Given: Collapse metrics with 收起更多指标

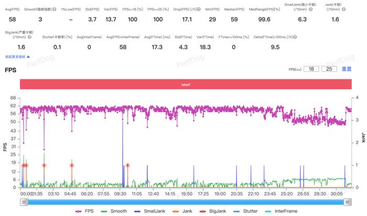Looking at the screenshot, I should tap(17, 56).
